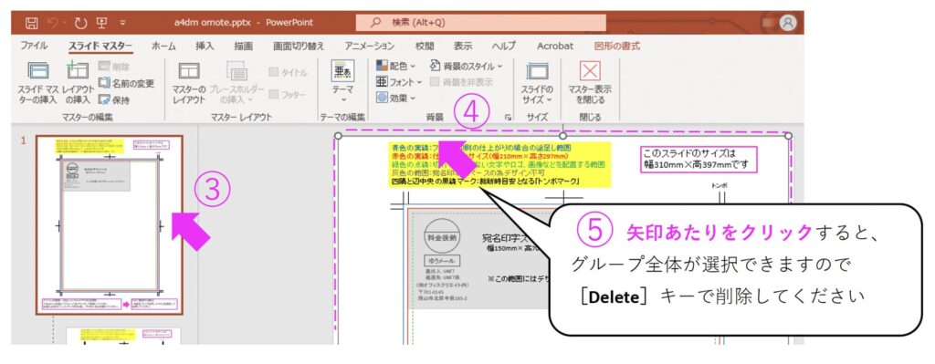The width and height of the screenshot is (935, 364).
Task: Click the top-center rotation handle of the group
Action: pos(562,136)
